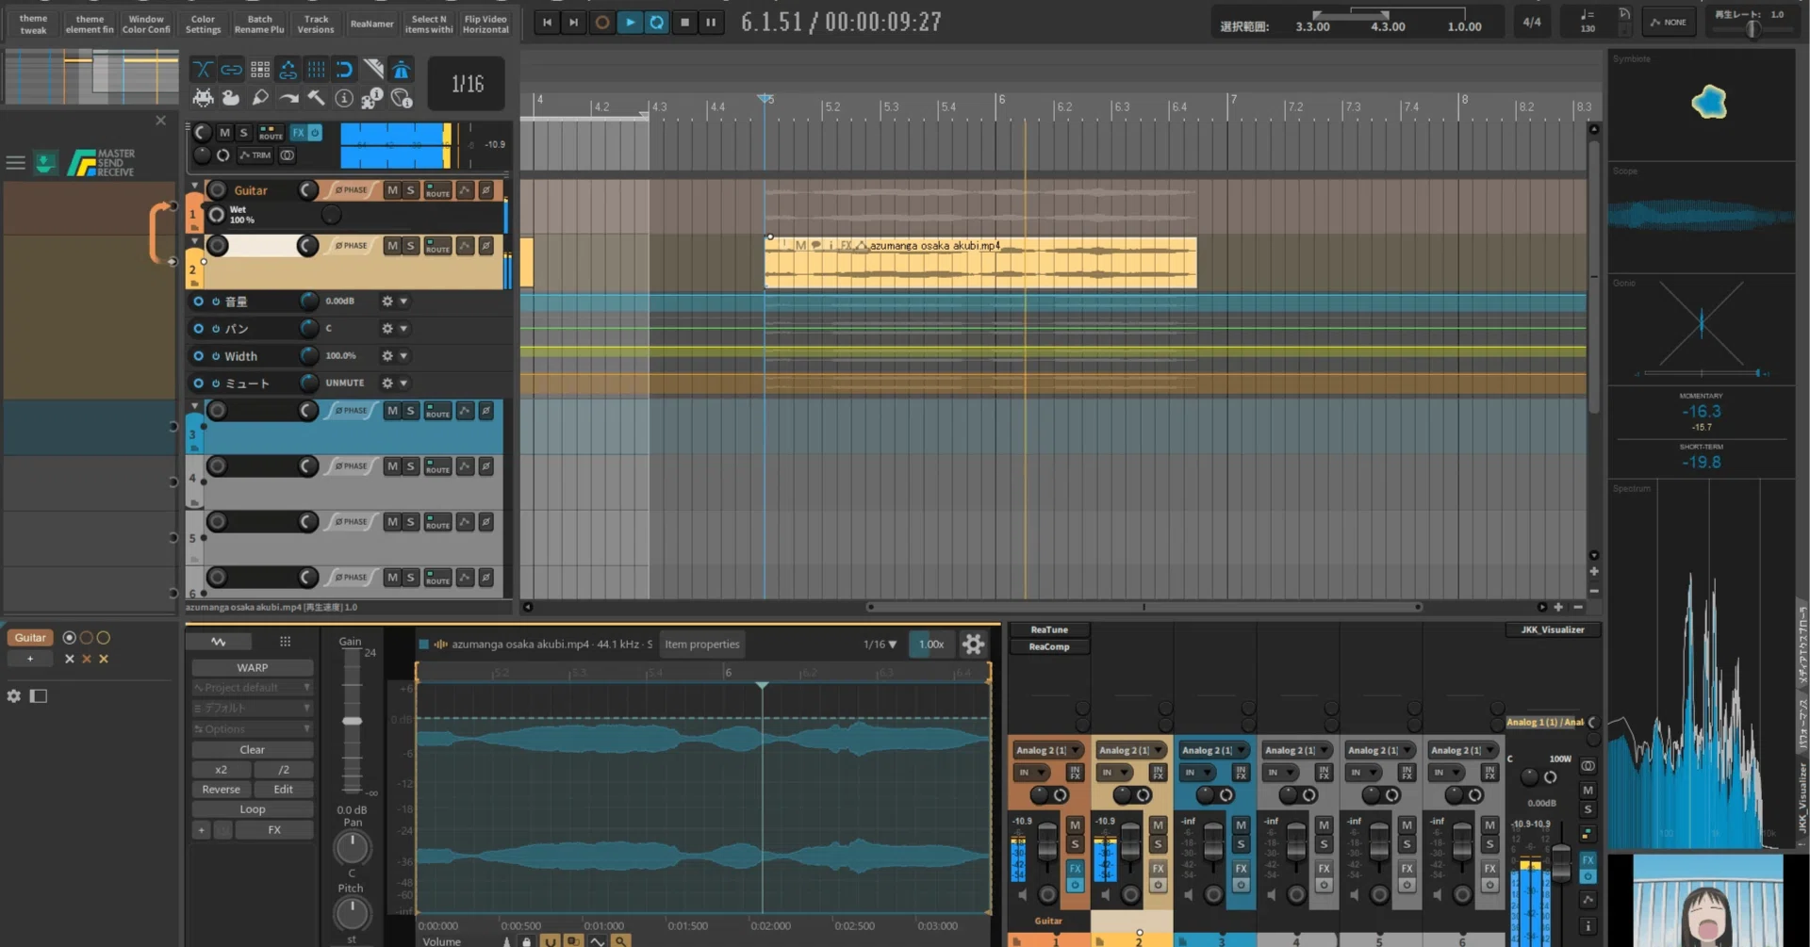
Task: Toggle the auto-crossfade icon
Action: pos(203,70)
